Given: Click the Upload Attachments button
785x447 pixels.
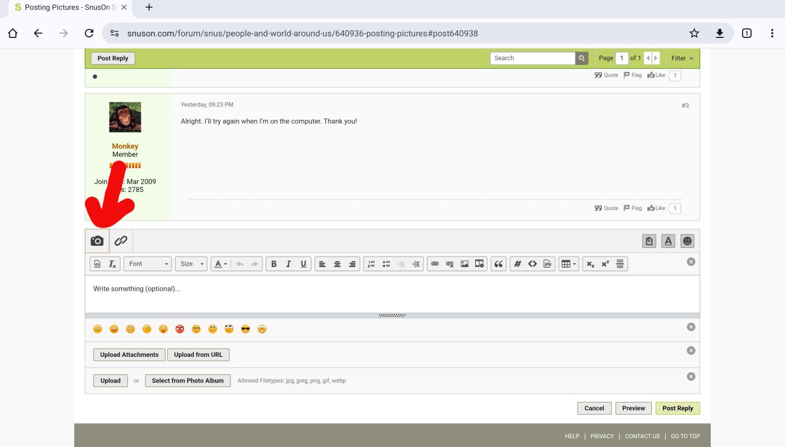Looking at the screenshot, I should 129,355.
